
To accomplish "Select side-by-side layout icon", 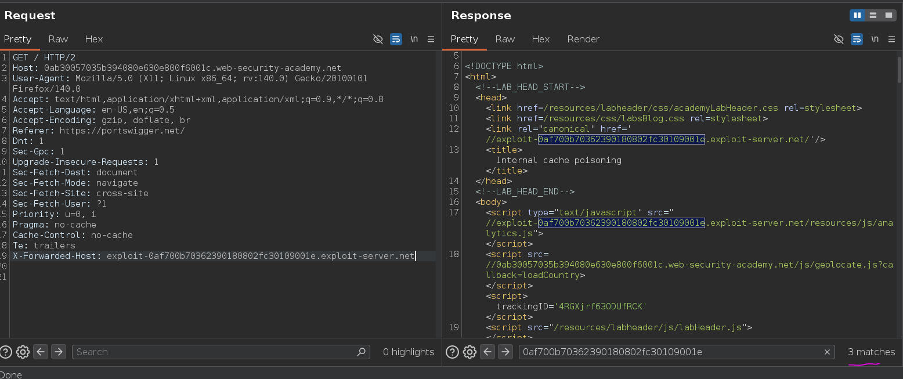I will pyautogui.click(x=857, y=16).
